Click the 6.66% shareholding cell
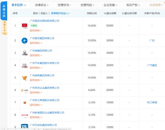 [x=92, y=90]
